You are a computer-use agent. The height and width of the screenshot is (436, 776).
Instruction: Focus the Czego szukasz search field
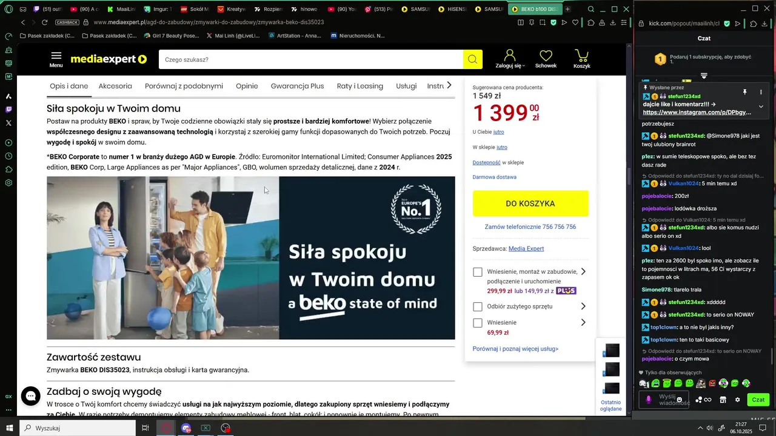(311, 59)
